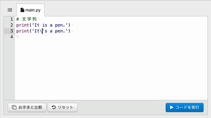Click the compare copy icon

[x=14, y=107]
